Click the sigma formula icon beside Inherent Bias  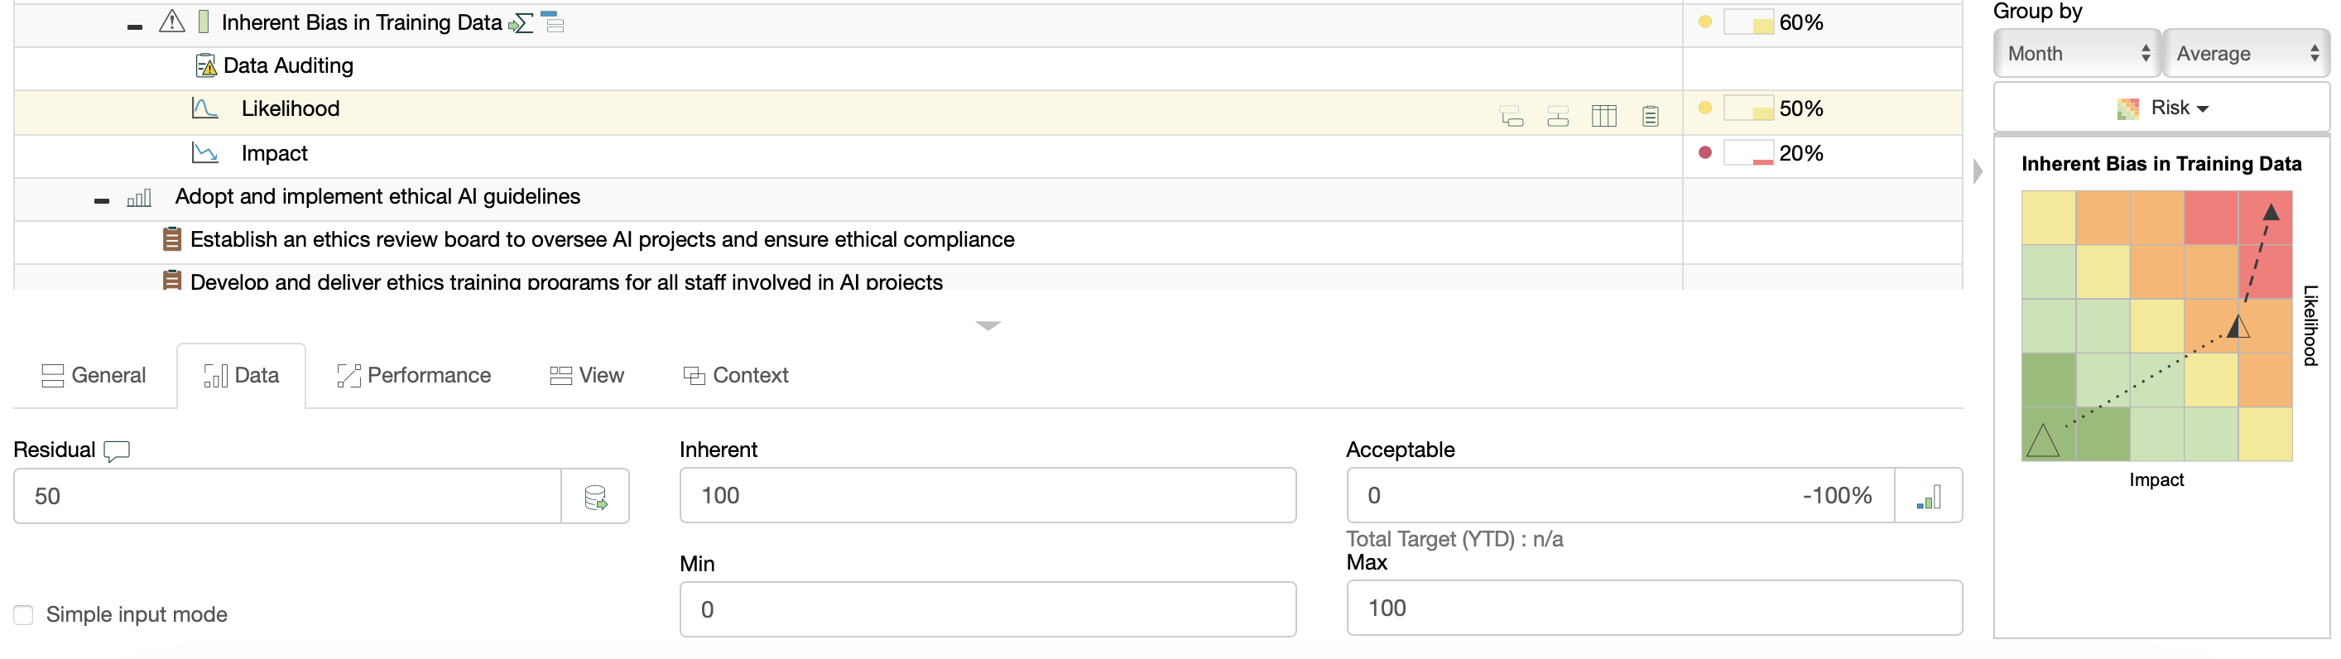pyautogui.click(x=521, y=24)
